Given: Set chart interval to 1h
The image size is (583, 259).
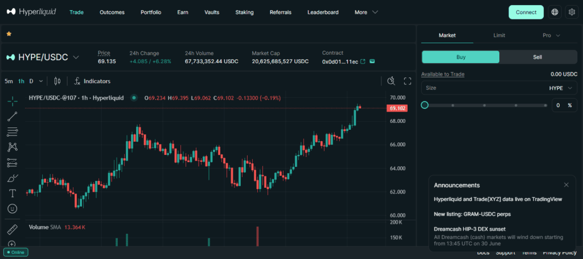Looking at the screenshot, I should 21,81.
